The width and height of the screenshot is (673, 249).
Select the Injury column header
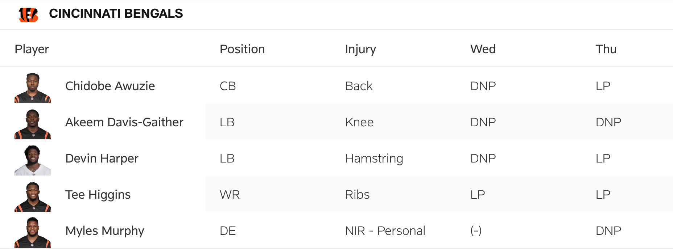tap(360, 49)
